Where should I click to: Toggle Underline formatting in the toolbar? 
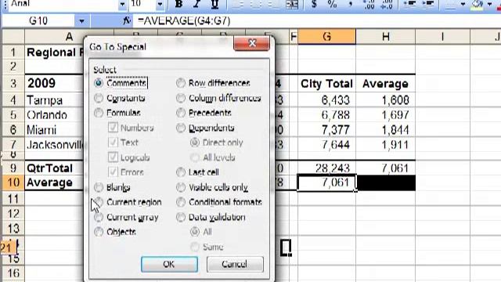point(214,4)
